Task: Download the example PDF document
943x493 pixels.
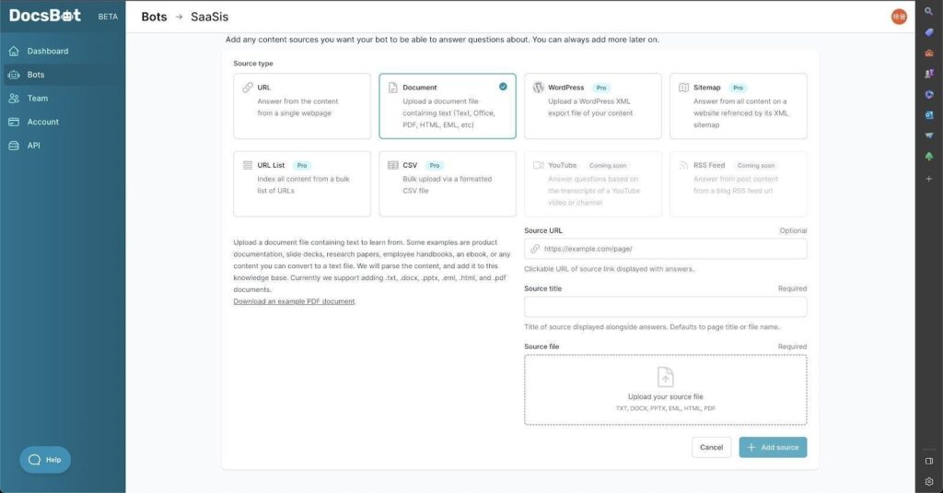Action: click(294, 301)
